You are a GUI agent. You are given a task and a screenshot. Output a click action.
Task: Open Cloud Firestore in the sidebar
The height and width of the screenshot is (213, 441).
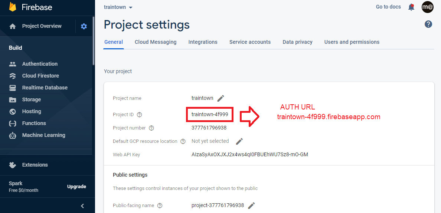coord(40,76)
